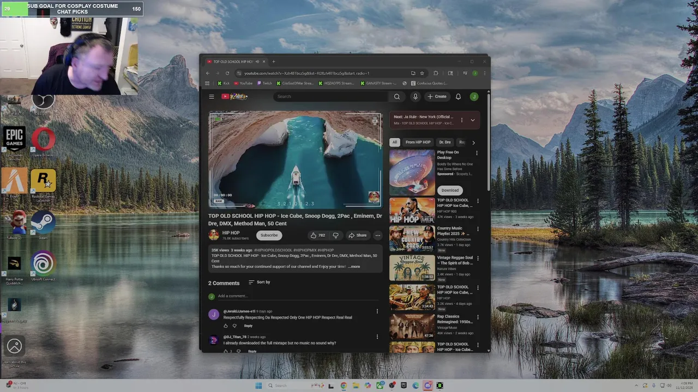The image size is (698, 392).
Task: Click the Create button on YouTube
Action: click(x=437, y=96)
